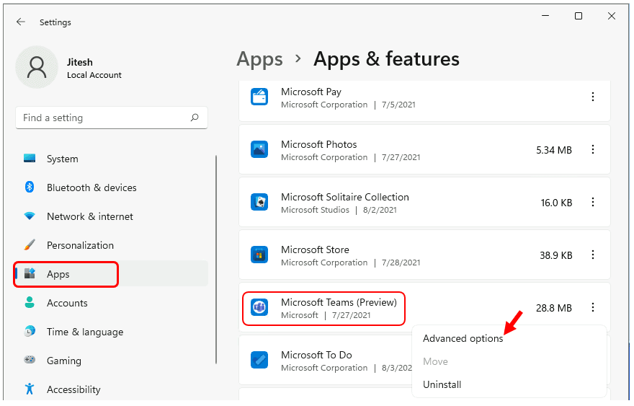Click the Network wifi icon

click(x=30, y=216)
